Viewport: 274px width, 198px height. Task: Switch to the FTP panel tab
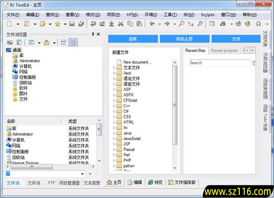tap(51, 183)
